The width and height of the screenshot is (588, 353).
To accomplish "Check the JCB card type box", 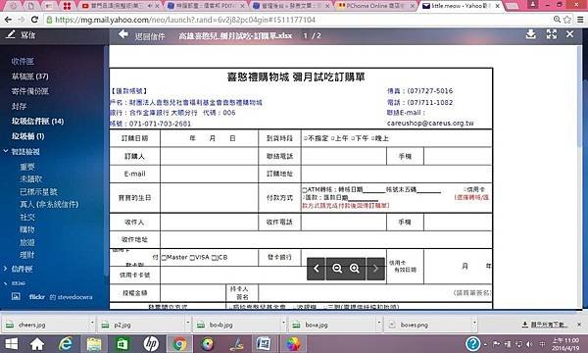I will coord(214,258).
